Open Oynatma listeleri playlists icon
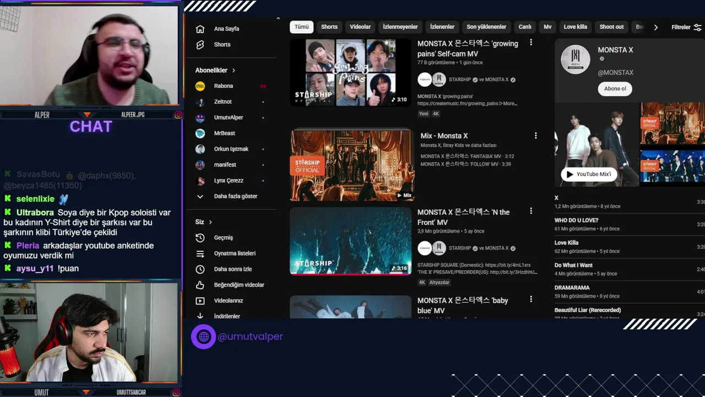 pos(200,254)
